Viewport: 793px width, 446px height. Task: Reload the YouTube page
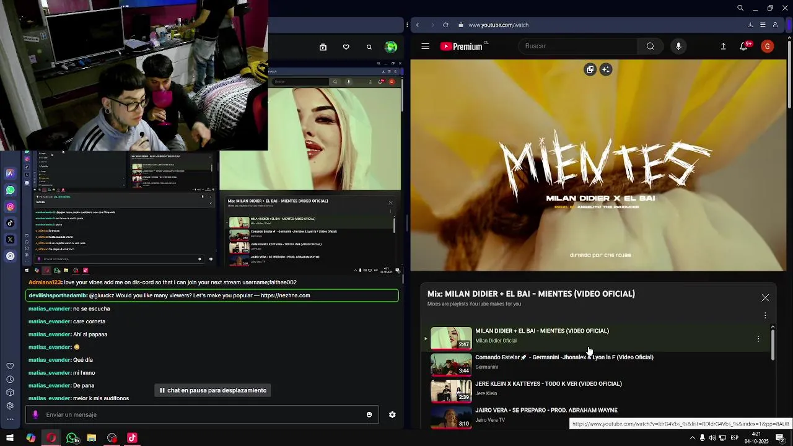tap(445, 25)
